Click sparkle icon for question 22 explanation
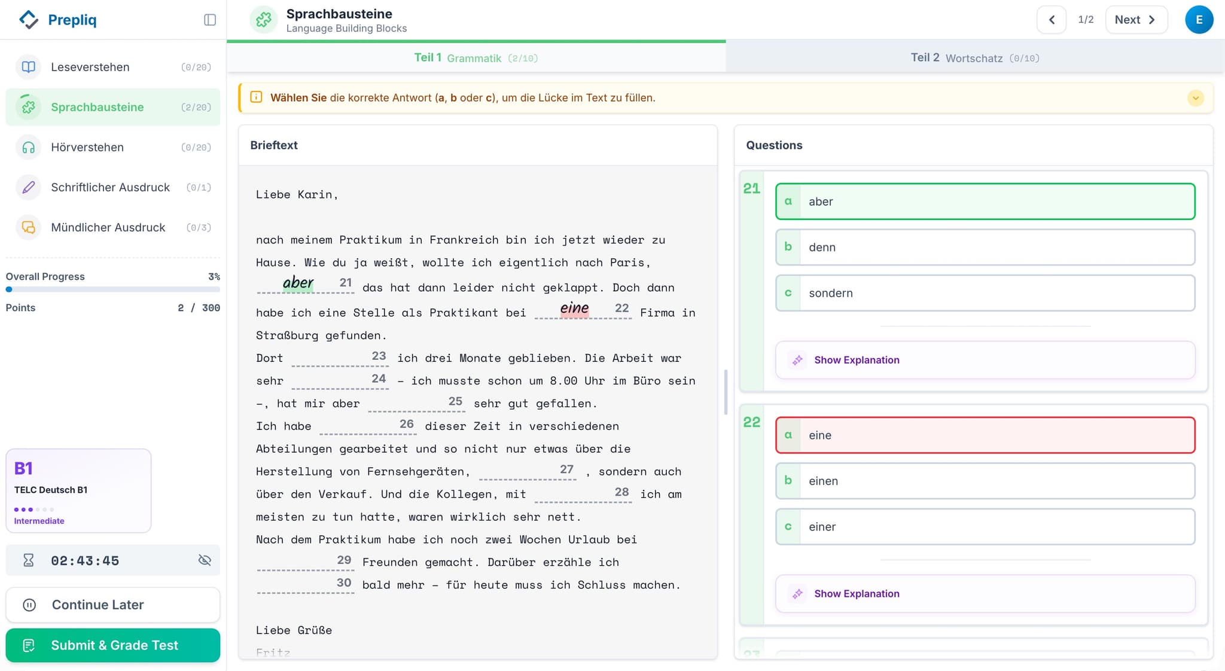This screenshot has height=671, width=1225. click(797, 594)
